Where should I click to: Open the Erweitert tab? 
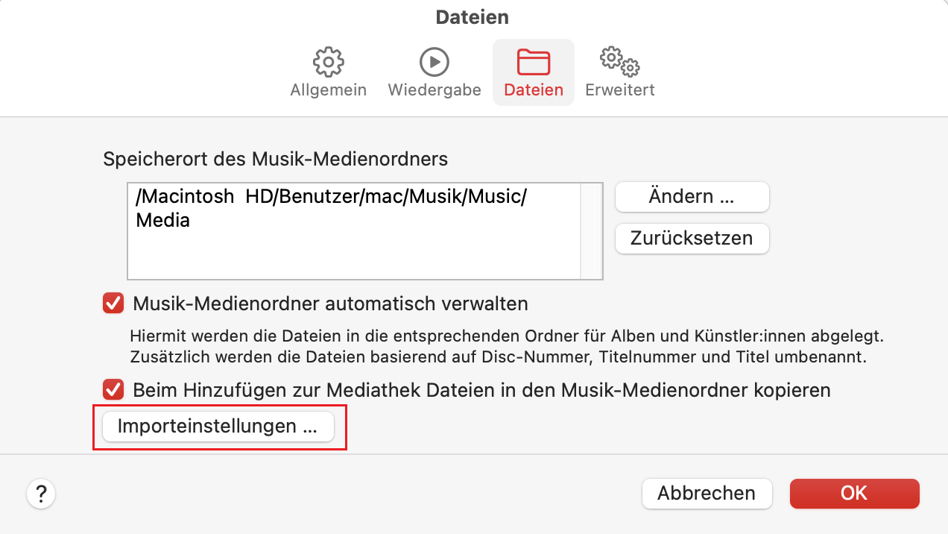click(x=619, y=72)
